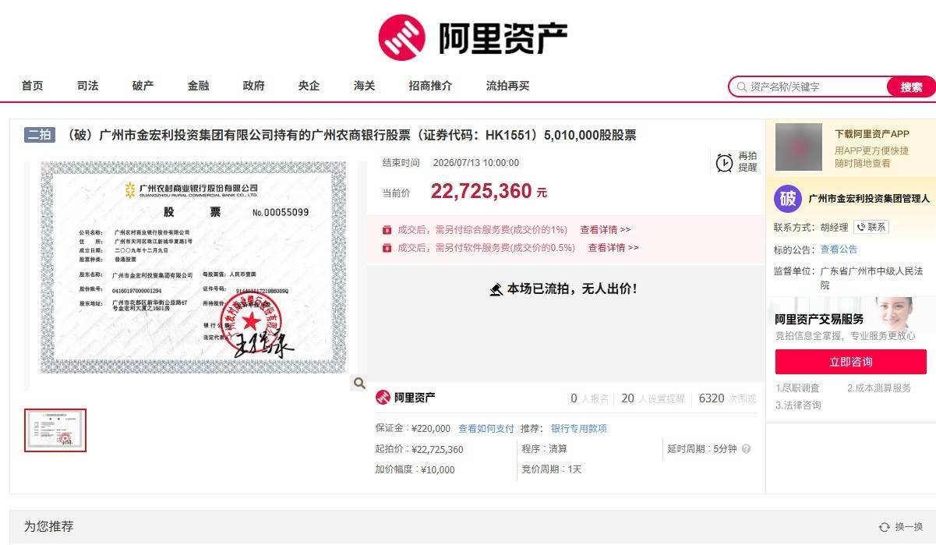Click the 2.成本测算服务 service item

879,388
